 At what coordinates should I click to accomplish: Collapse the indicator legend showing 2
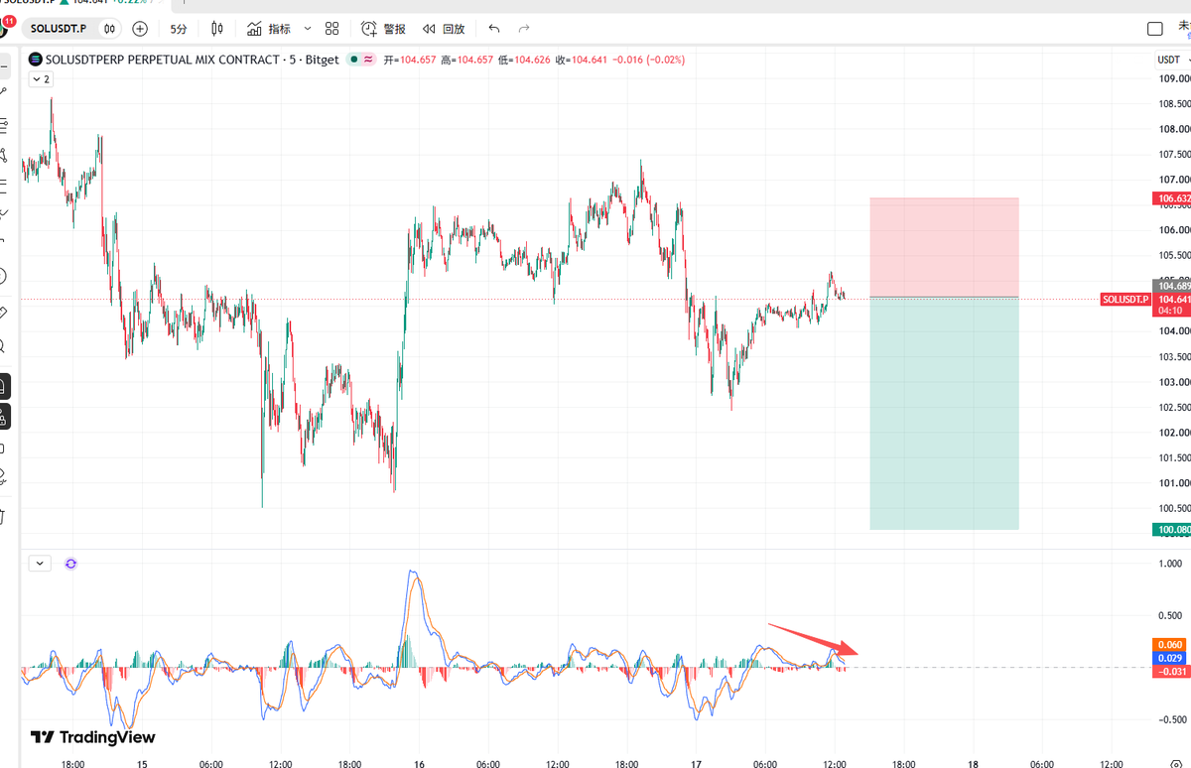(x=41, y=78)
